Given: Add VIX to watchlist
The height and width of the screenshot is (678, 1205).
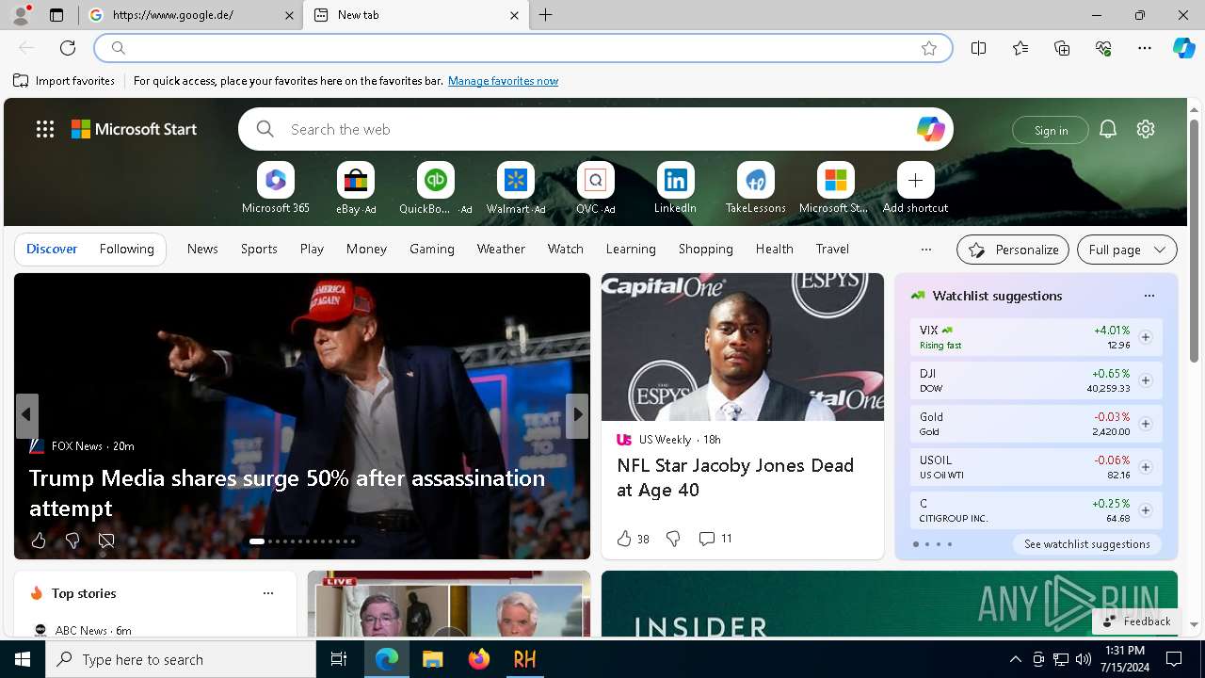Looking at the screenshot, I should click(x=1146, y=337).
